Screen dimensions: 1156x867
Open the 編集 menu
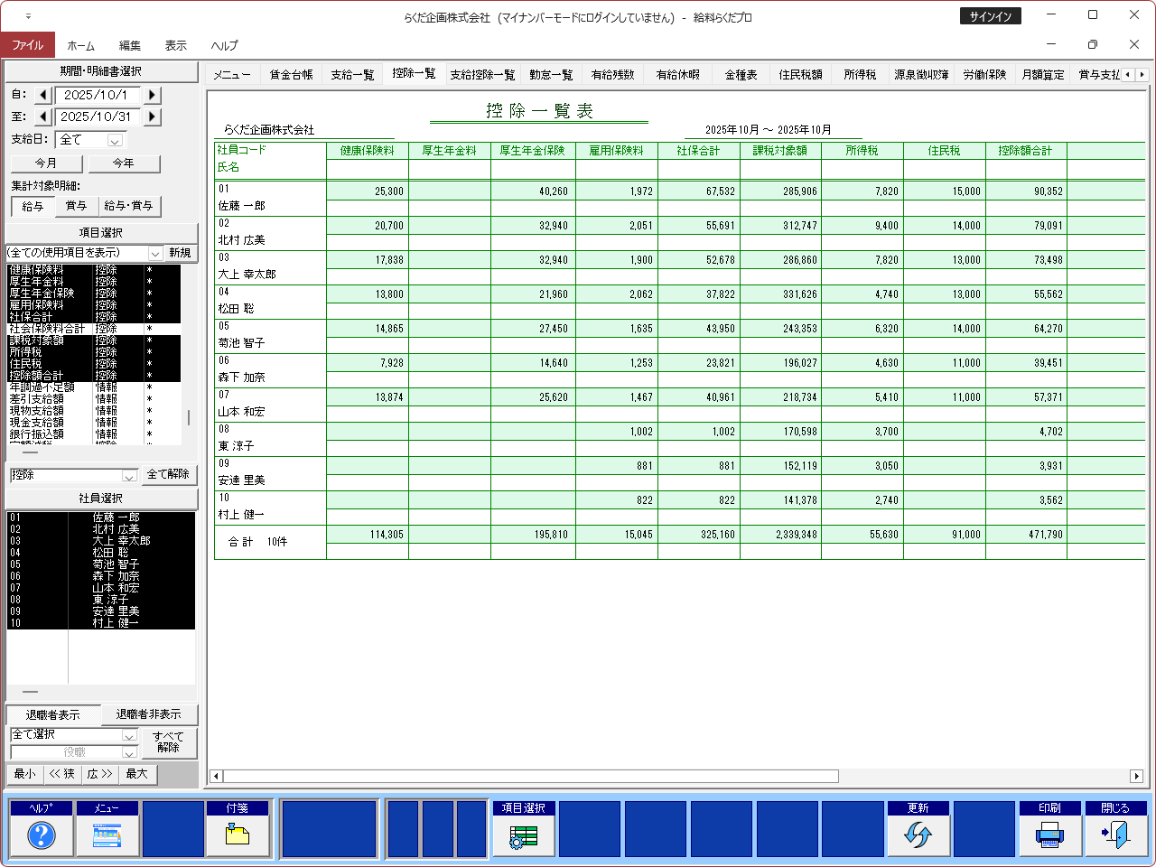tap(129, 45)
